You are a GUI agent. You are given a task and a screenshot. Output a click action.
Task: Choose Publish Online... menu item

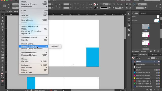click(x=33, y=44)
